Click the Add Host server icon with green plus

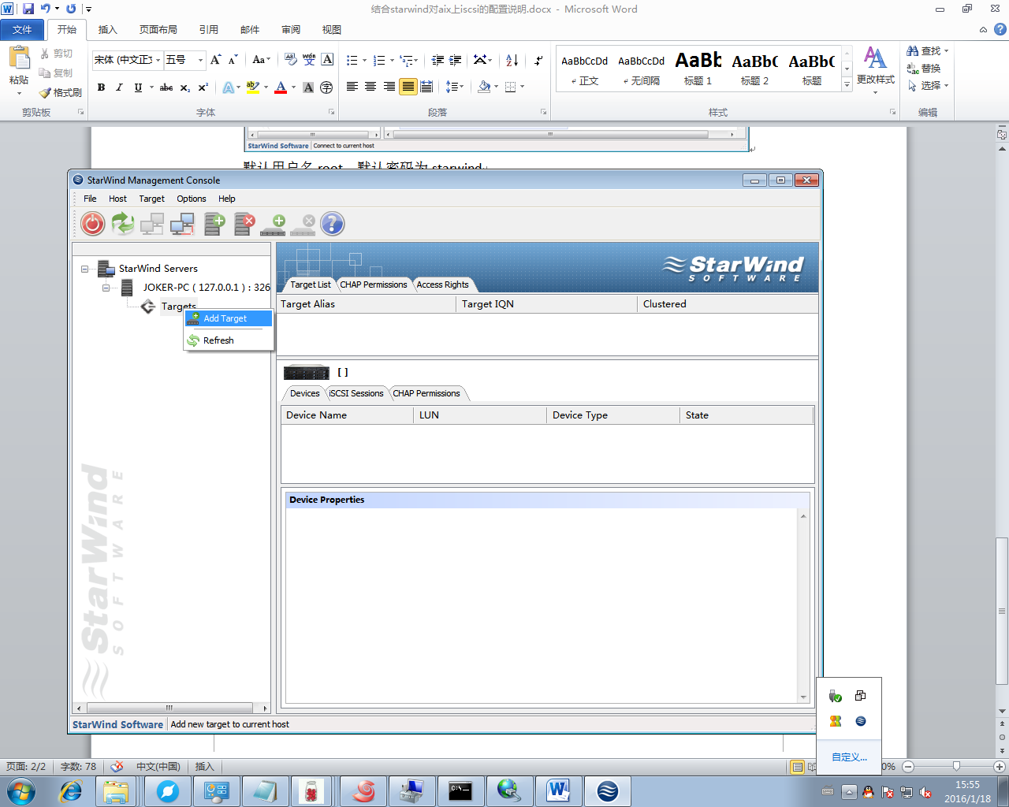pyautogui.click(x=214, y=224)
